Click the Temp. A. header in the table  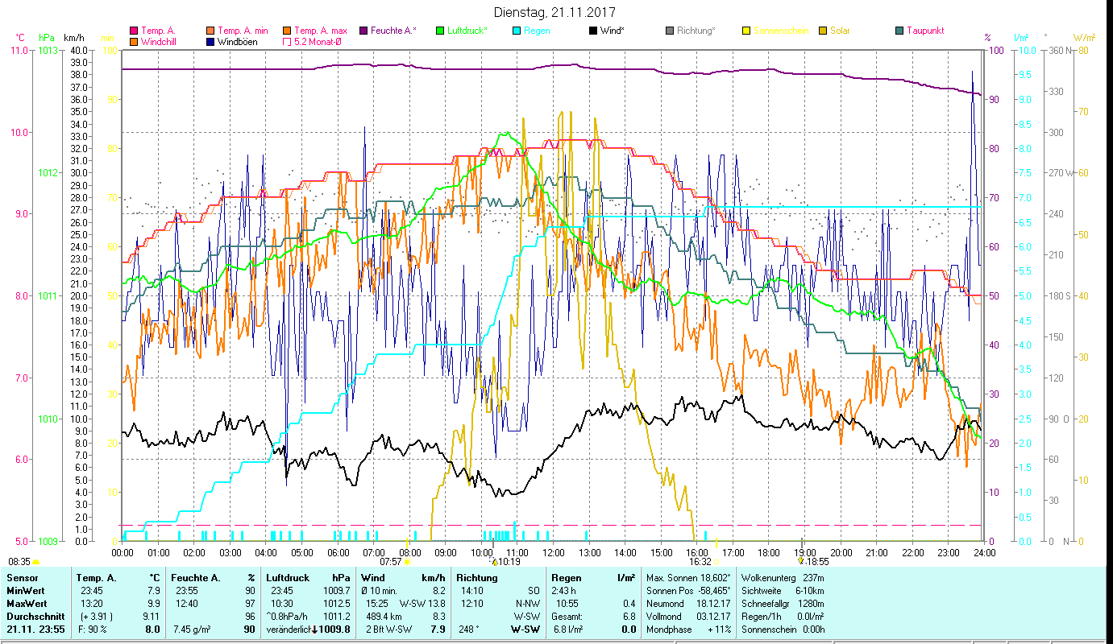[x=96, y=578]
